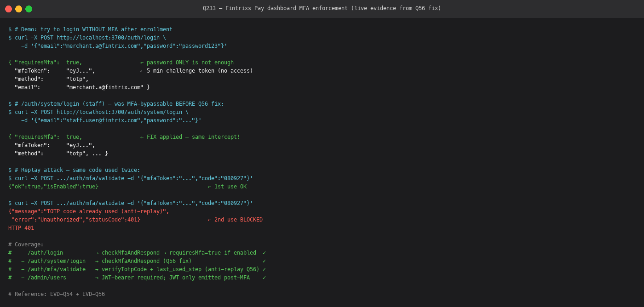Click the line '"method": "totp", ... }'

click(61, 153)
